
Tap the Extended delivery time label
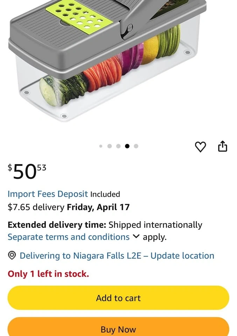(x=57, y=225)
